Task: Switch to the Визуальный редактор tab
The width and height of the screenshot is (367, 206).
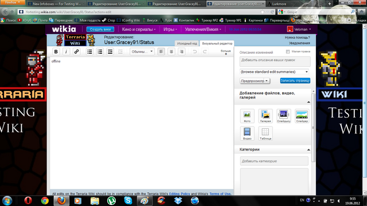Action: coord(217,43)
